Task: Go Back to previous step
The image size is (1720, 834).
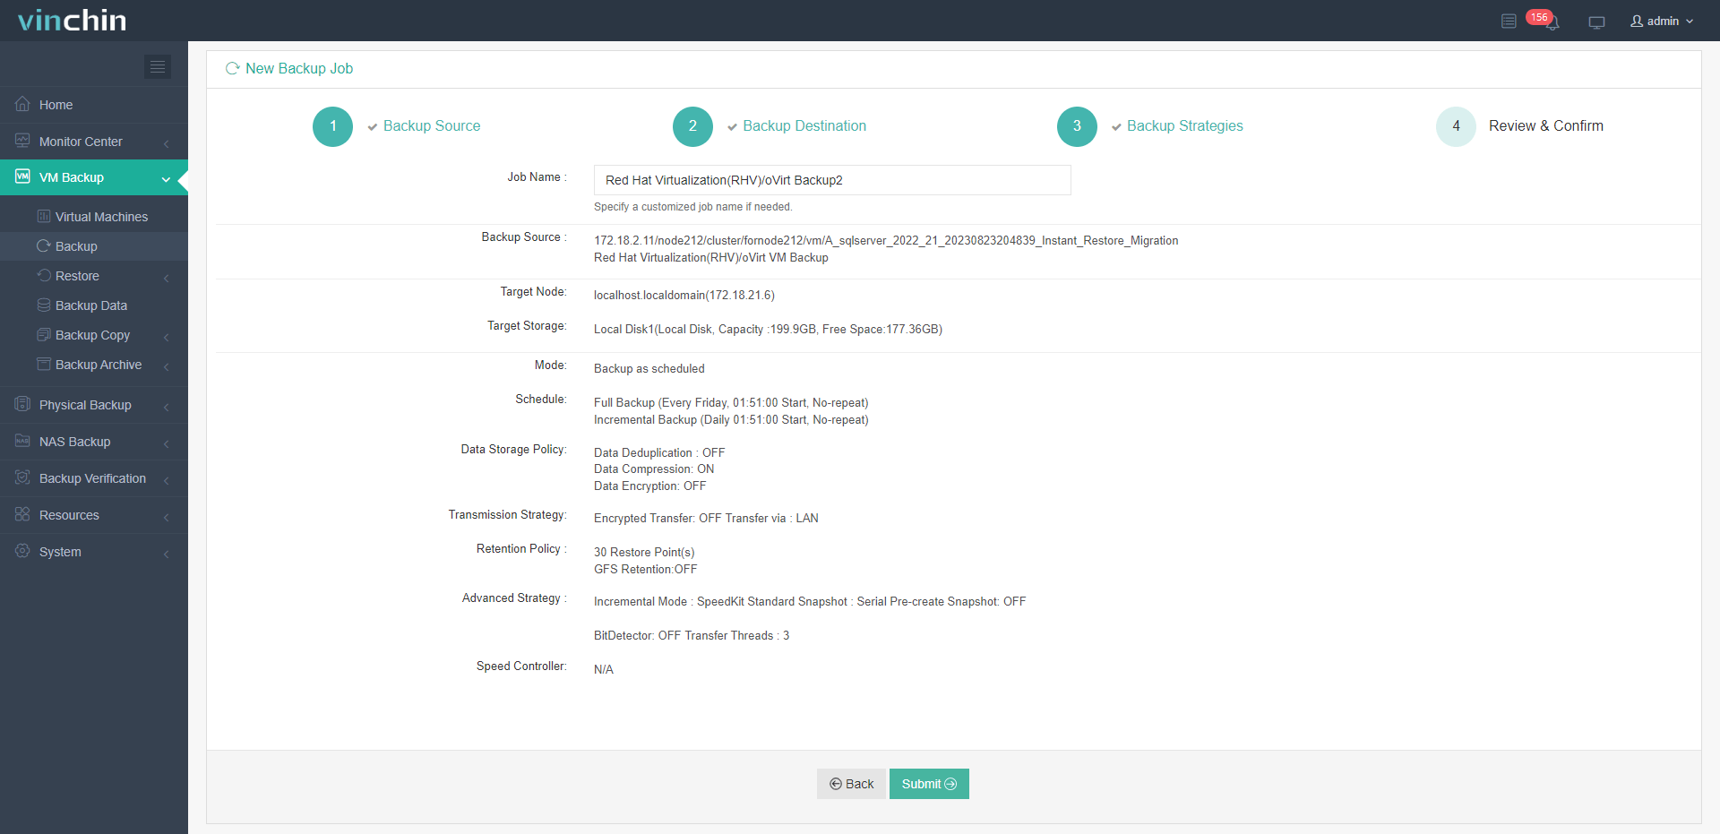Action: (851, 784)
